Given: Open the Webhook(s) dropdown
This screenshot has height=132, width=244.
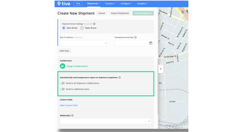Looking at the screenshot, I should coord(106,121).
